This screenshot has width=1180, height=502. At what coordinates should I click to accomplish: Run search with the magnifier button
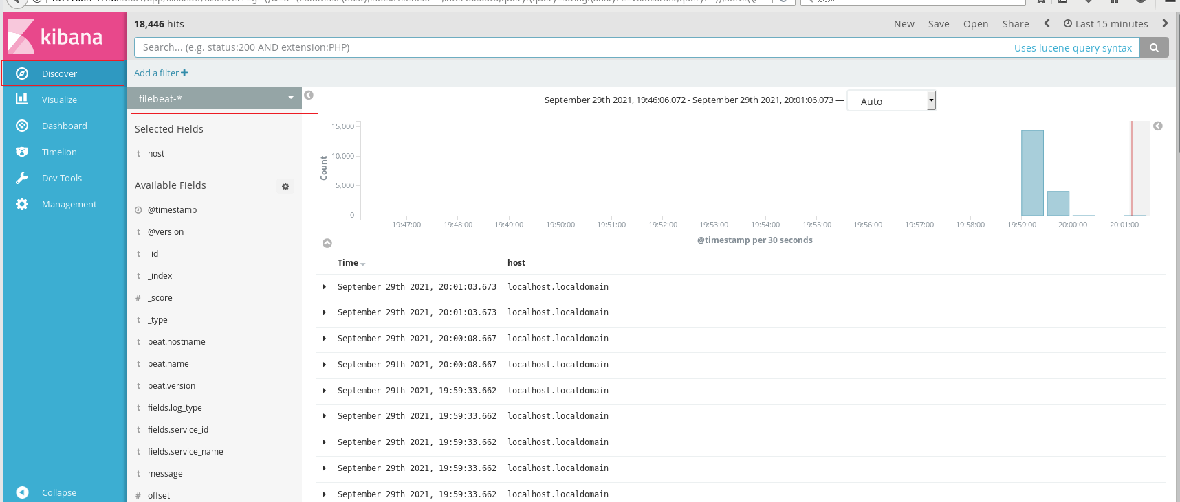tap(1154, 47)
